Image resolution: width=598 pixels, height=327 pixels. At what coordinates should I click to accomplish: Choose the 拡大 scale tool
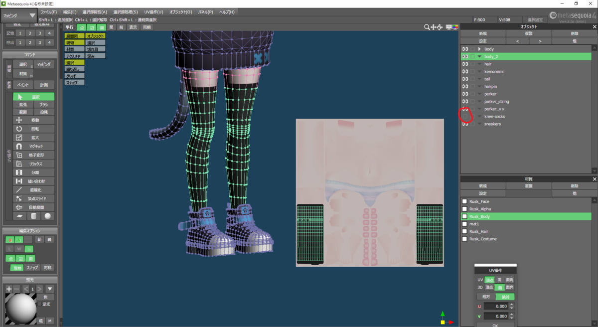[34, 138]
